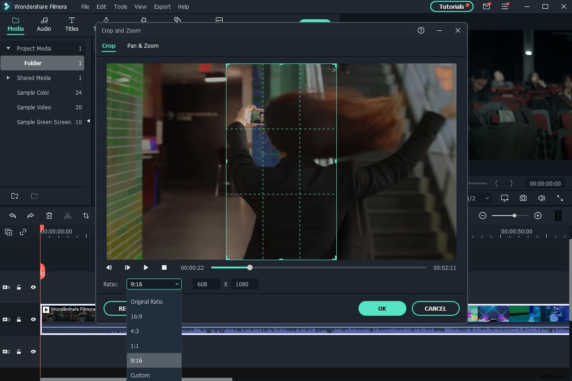Enter fullscreen preview with the expand arrows icon
The height and width of the screenshot is (381, 572).
560,198
